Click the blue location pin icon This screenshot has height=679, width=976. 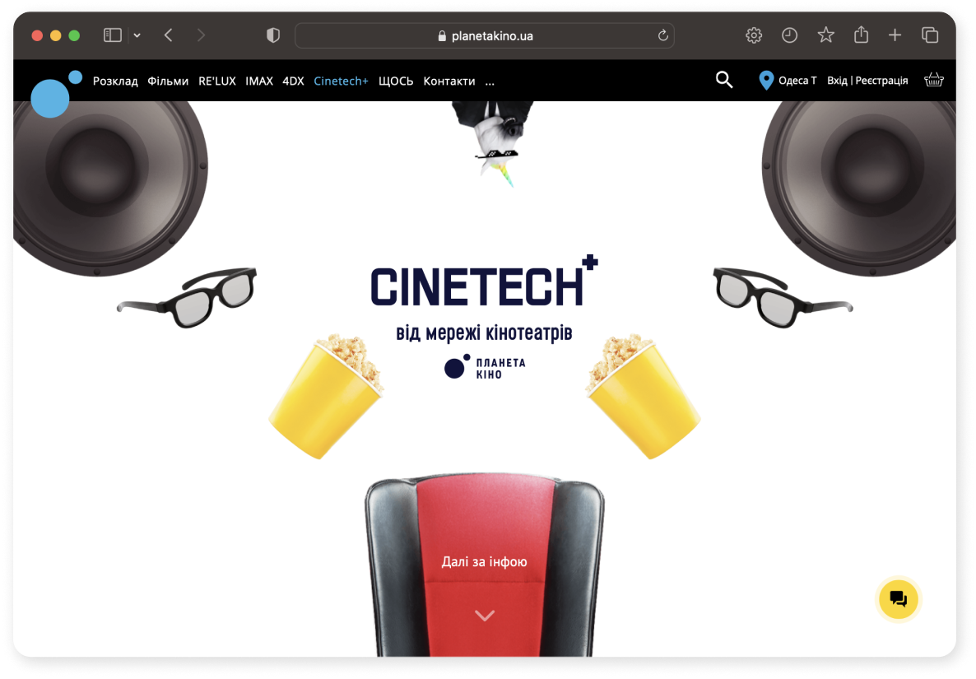coord(766,81)
